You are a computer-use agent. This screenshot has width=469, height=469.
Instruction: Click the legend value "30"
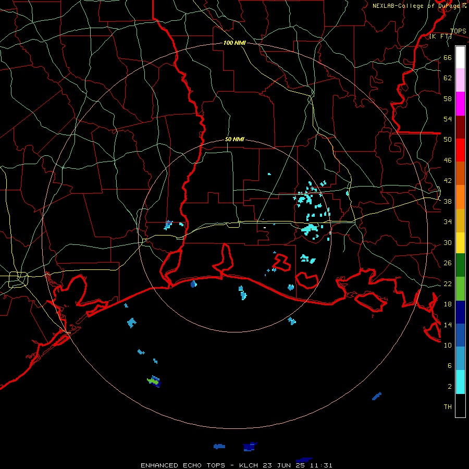click(x=448, y=242)
